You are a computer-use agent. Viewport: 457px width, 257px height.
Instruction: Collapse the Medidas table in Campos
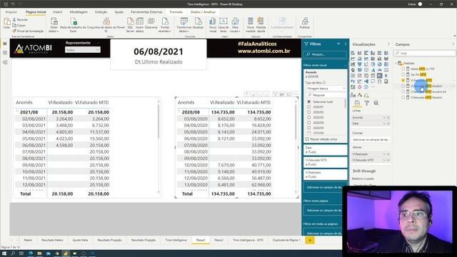click(396, 63)
